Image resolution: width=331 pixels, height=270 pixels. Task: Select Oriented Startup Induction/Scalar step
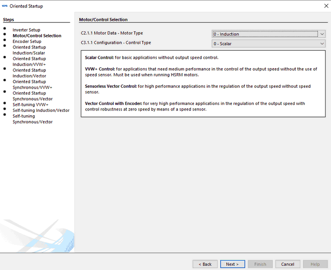(29, 50)
